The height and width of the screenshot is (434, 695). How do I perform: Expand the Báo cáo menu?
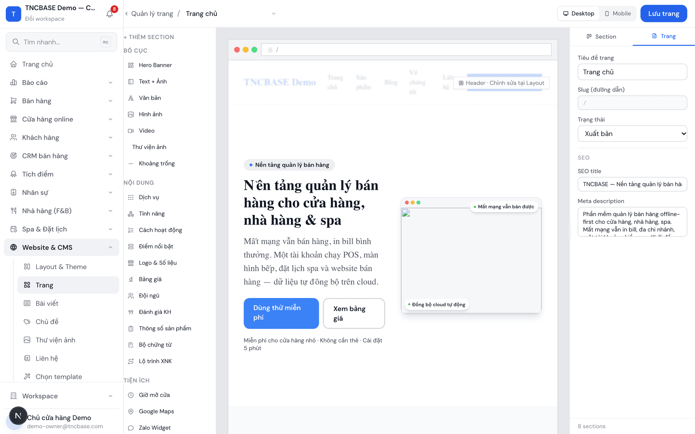click(x=62, y=82)
